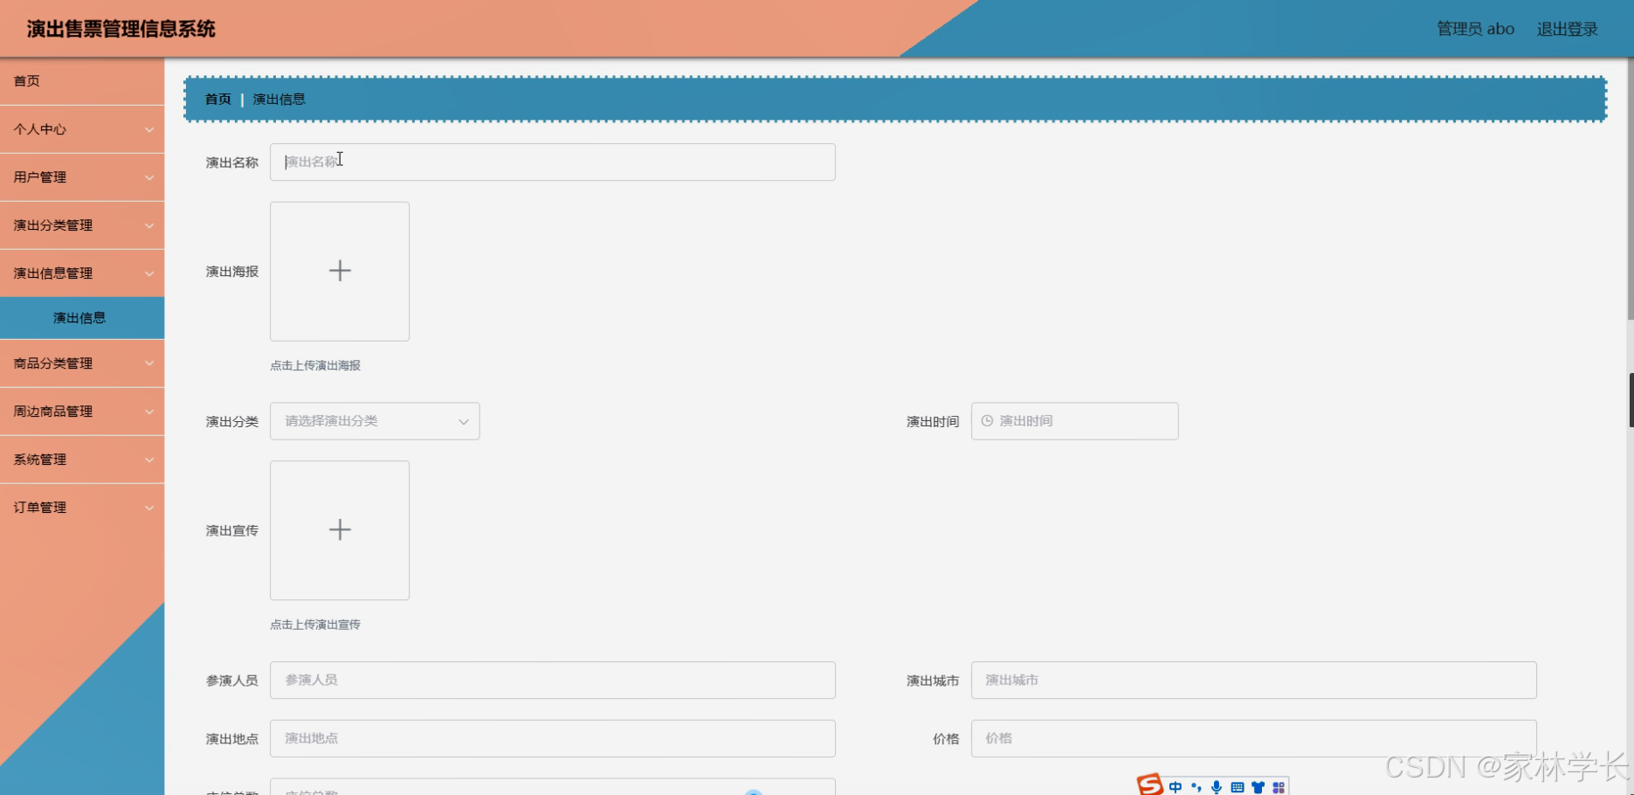Click 首页 breadcrumb link
Screen dimensions: 1634x795
click(217, 100)
